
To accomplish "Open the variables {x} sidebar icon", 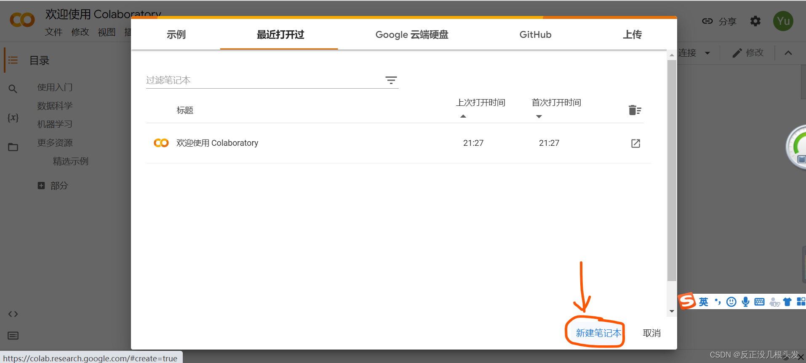I will [13, 118].
